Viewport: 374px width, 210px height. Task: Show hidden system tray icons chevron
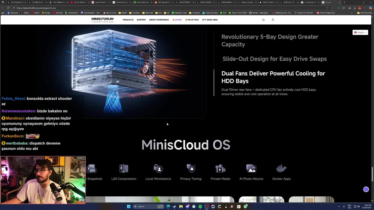pyautogui.click(x=339, y=206)
